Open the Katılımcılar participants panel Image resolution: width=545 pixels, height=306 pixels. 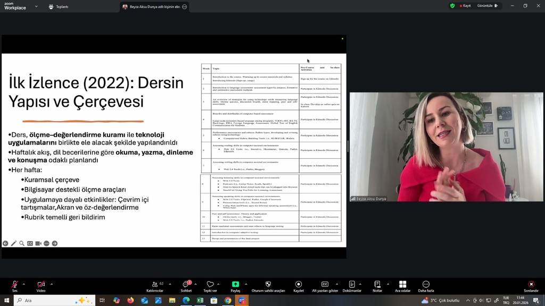(x=154, y=285)
